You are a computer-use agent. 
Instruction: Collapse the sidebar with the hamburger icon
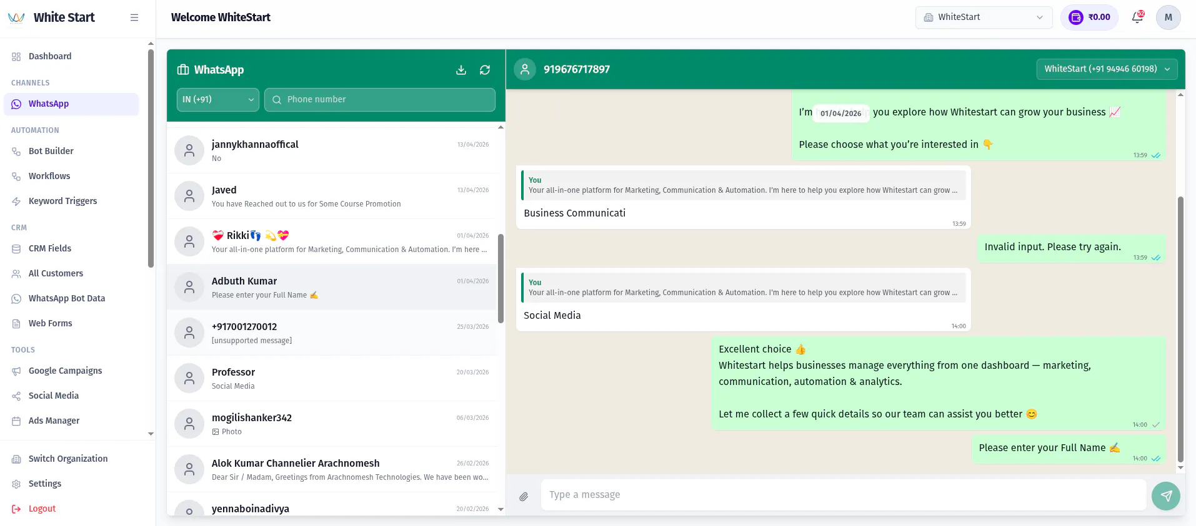[134, 17]
